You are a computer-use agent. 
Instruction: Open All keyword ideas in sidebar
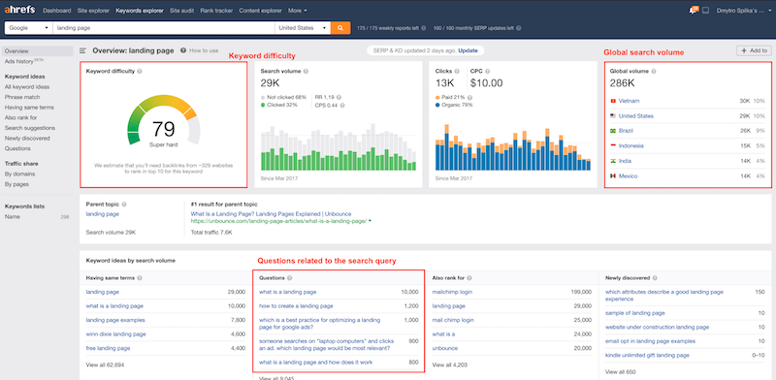27,87
